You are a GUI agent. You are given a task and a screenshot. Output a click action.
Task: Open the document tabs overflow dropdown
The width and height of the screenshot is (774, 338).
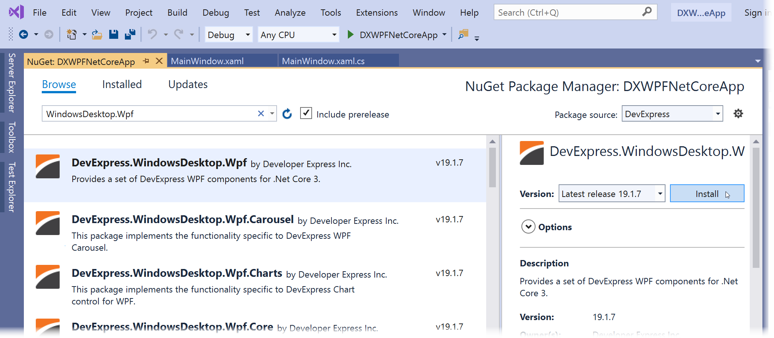tap(758, 61)
